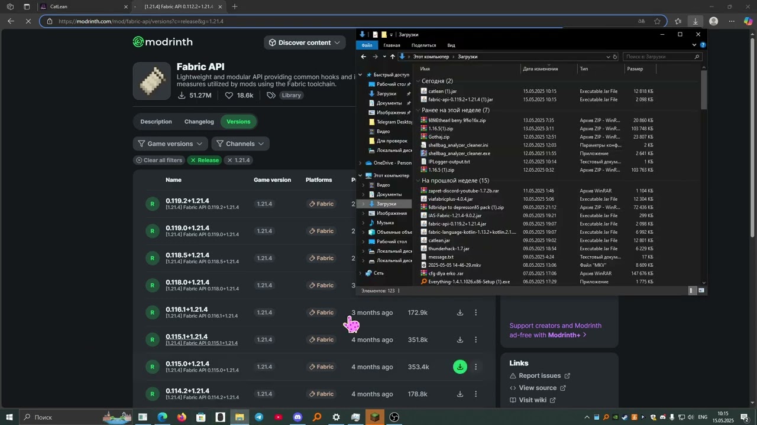The width and height of the screenshot is (757, 425).
Task: Go up one folder in Explorer
Action: click(x=392, y=57)
